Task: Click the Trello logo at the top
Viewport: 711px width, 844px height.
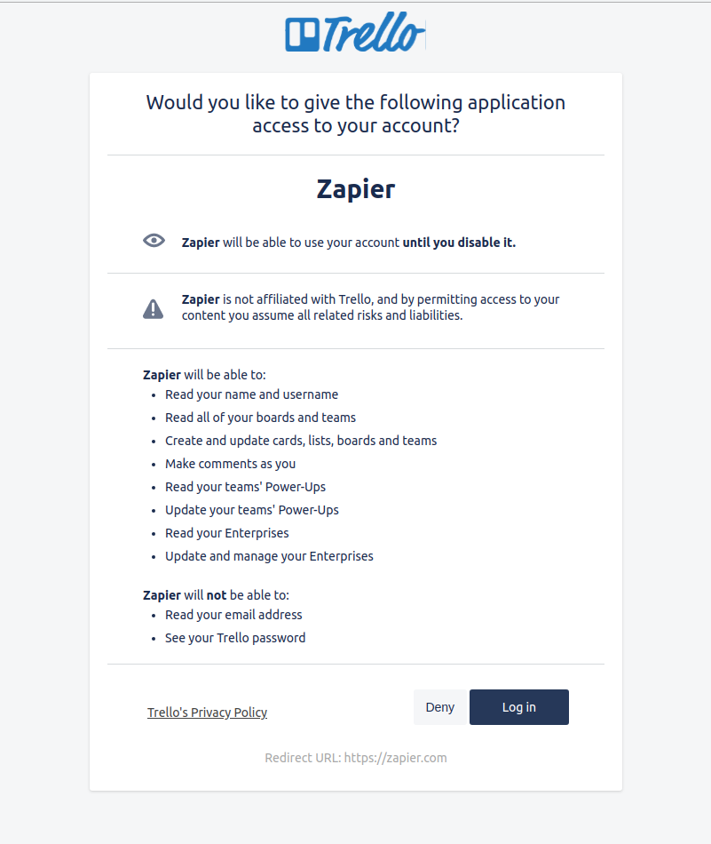Action: point(355,35)
